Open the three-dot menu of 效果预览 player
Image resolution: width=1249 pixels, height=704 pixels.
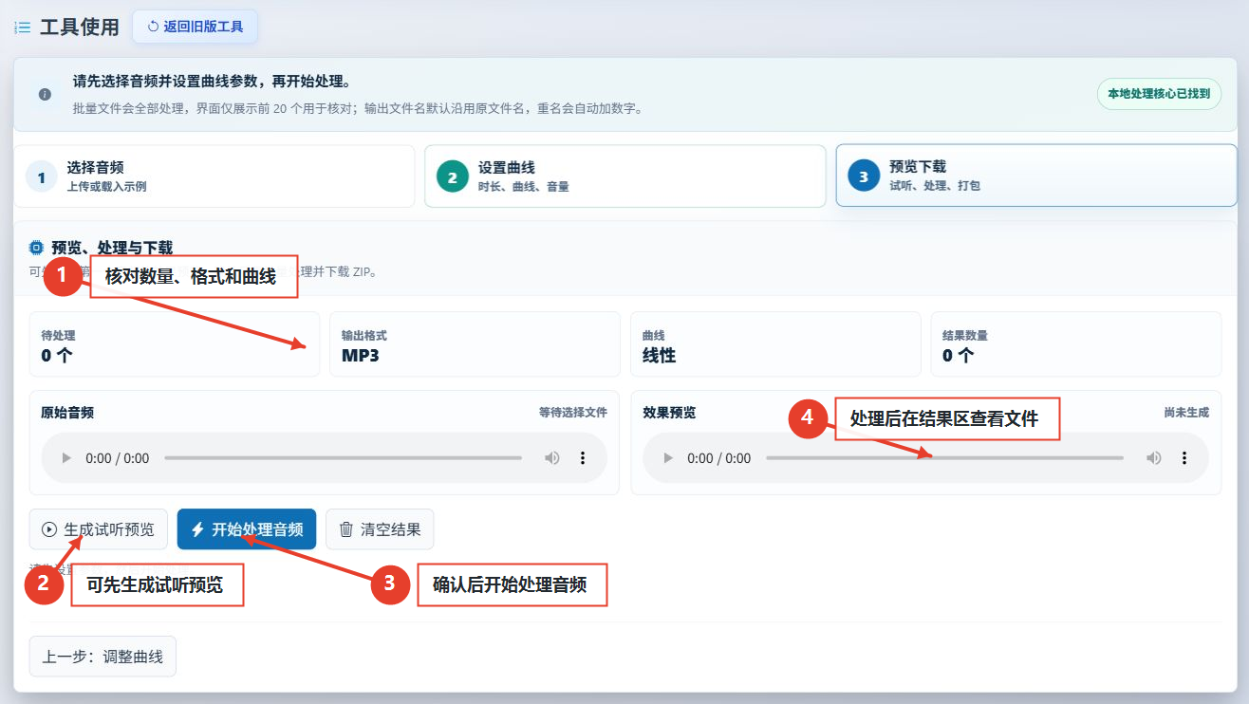click(x=1184, y=458)
